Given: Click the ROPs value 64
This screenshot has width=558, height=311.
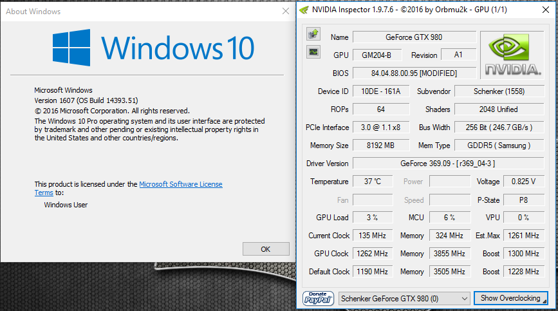Looking at the screenshot, I should pyautogui.click(x=381, y=109).
